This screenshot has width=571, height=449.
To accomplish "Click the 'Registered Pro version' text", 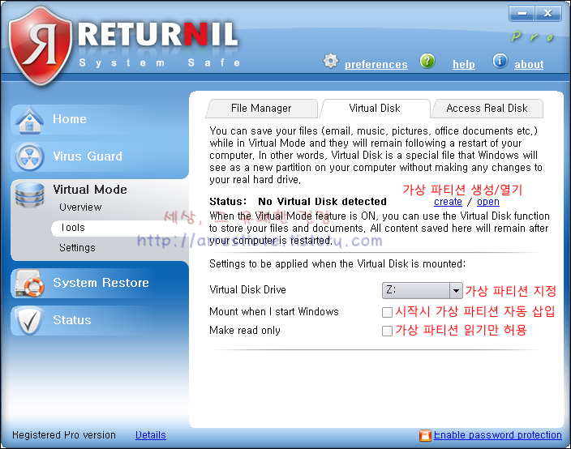I will (x=64, y=435).
